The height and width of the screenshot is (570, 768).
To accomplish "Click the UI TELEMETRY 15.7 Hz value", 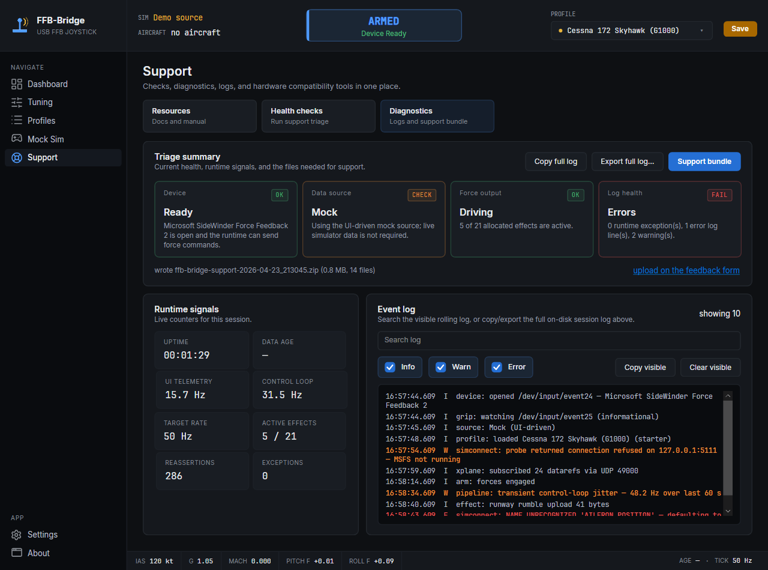I will (185, 395).
